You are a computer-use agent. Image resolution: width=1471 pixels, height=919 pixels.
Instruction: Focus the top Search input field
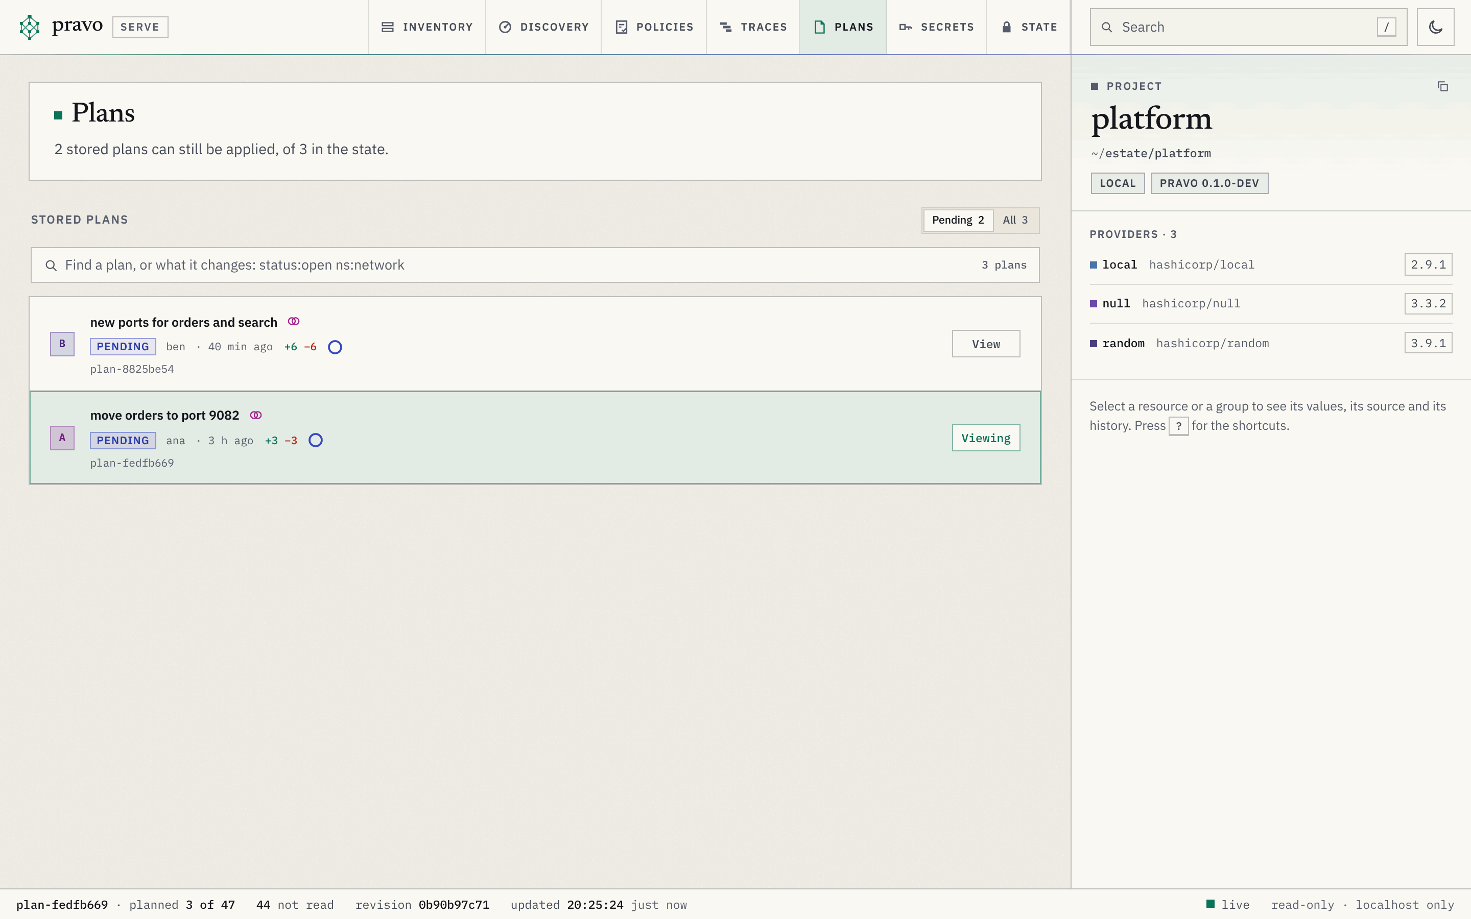pyautogui.click(x=1248, y=28)
